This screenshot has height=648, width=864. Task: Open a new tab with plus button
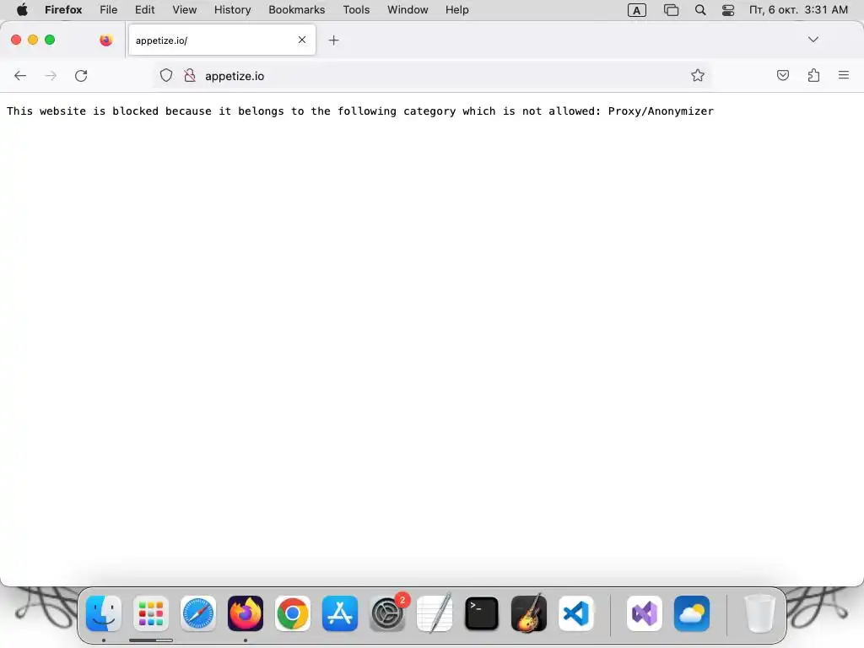pyautogui.click(x=333, y=40)
